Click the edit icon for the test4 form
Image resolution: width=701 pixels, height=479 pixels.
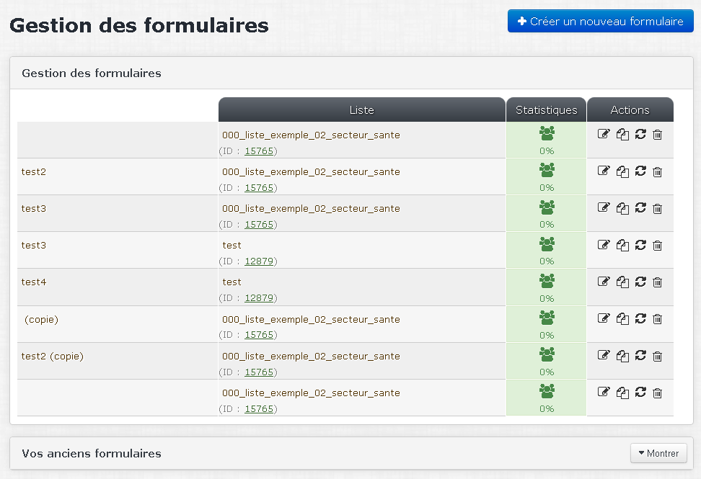click(x=604, y=281)
